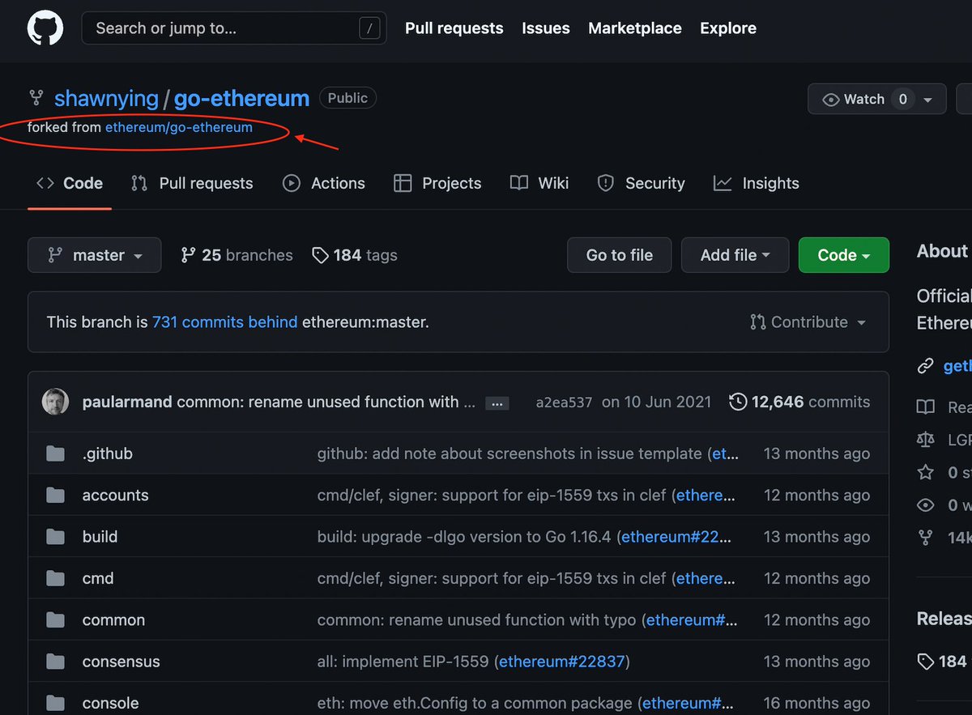Open the console commit message eth.Config
Screen dimensions: 972x715
475,703
